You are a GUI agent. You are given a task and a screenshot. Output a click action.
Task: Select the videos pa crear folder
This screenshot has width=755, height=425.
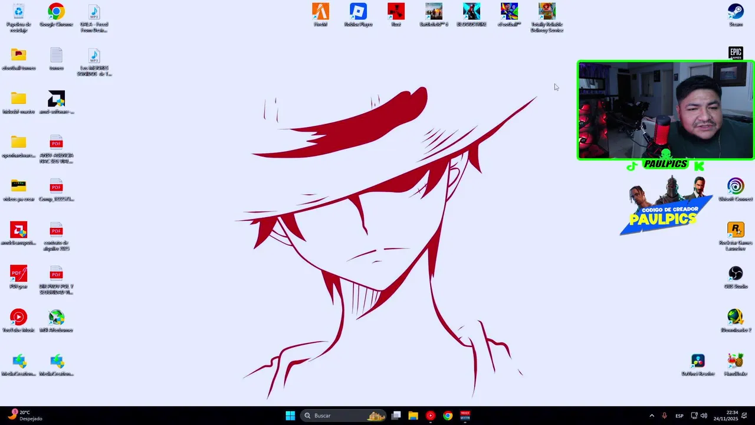pos(18,190)
